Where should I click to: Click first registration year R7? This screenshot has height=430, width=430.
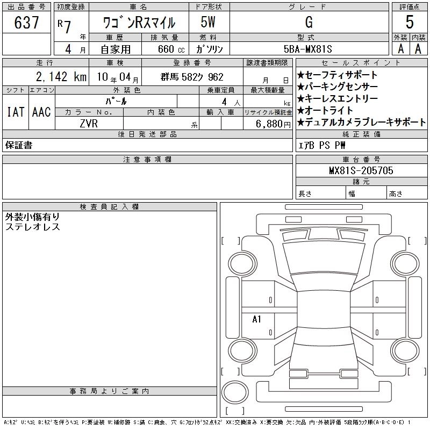coord(64,26)
